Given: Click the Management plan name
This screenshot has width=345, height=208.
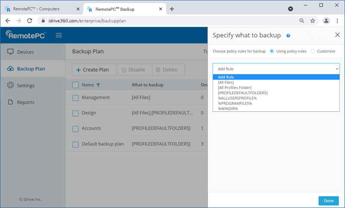Looking at the screenshot, I should tap(96, 97).
